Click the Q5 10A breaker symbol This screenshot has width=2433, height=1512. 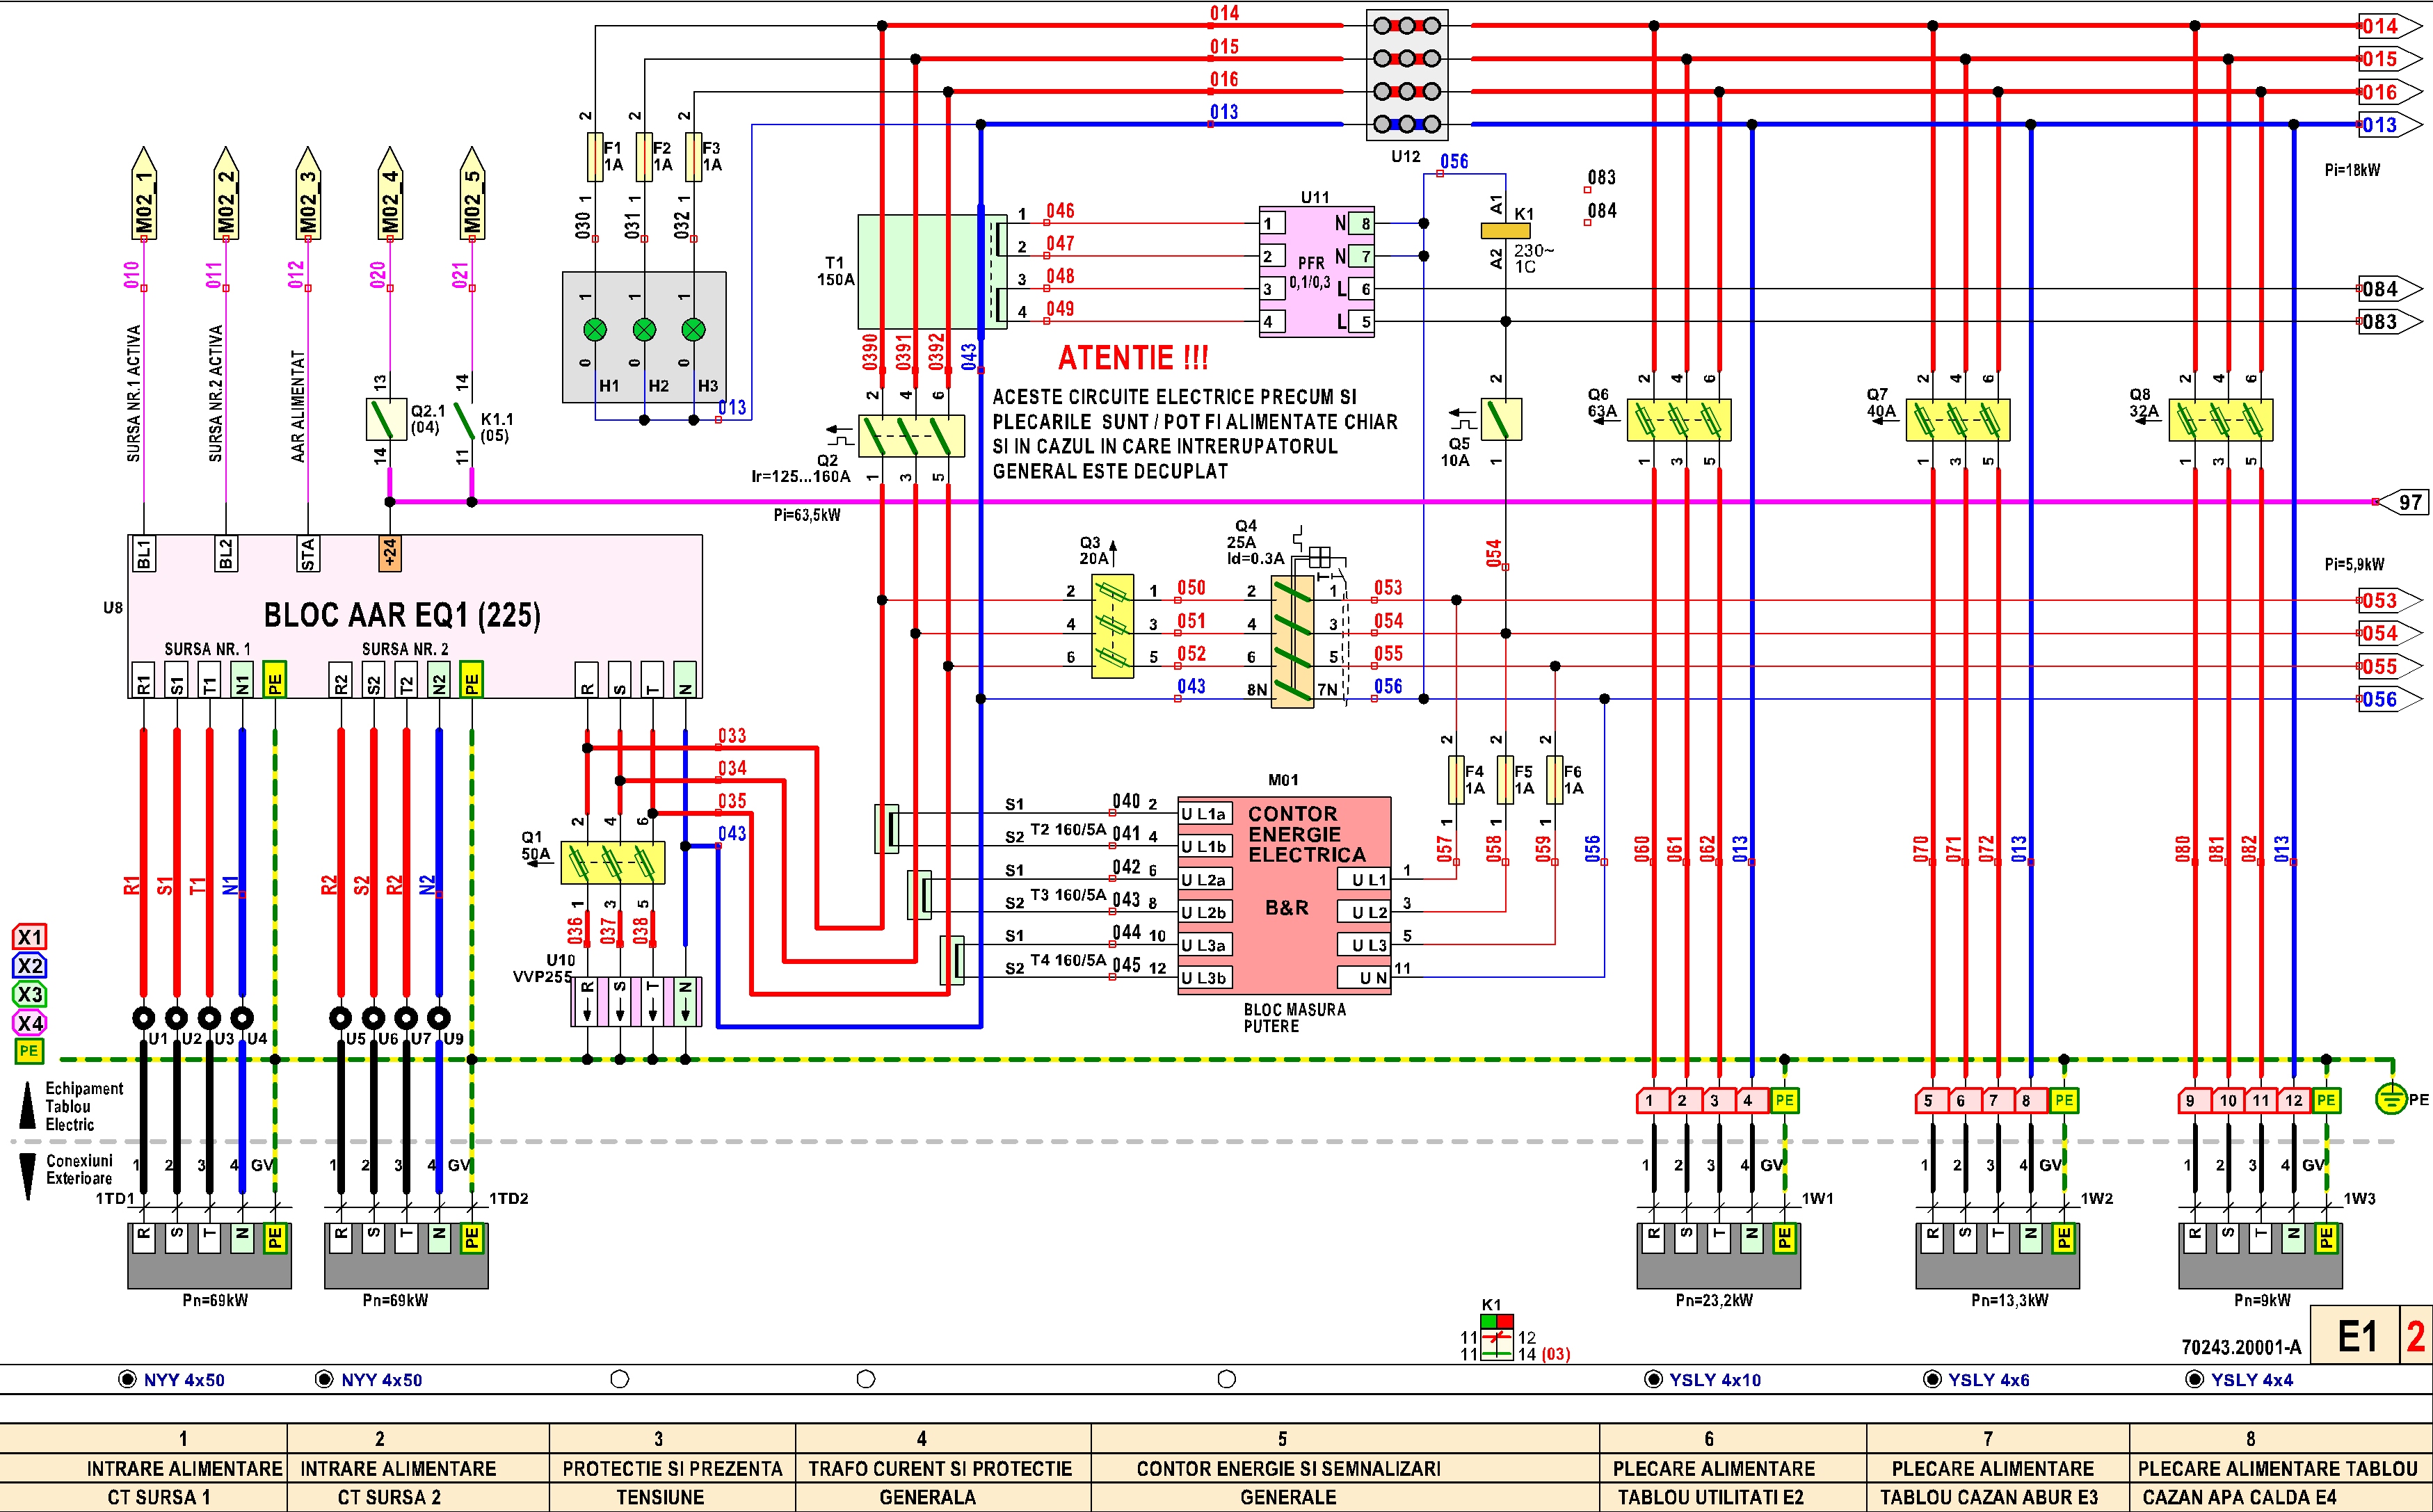[1501, 420]
